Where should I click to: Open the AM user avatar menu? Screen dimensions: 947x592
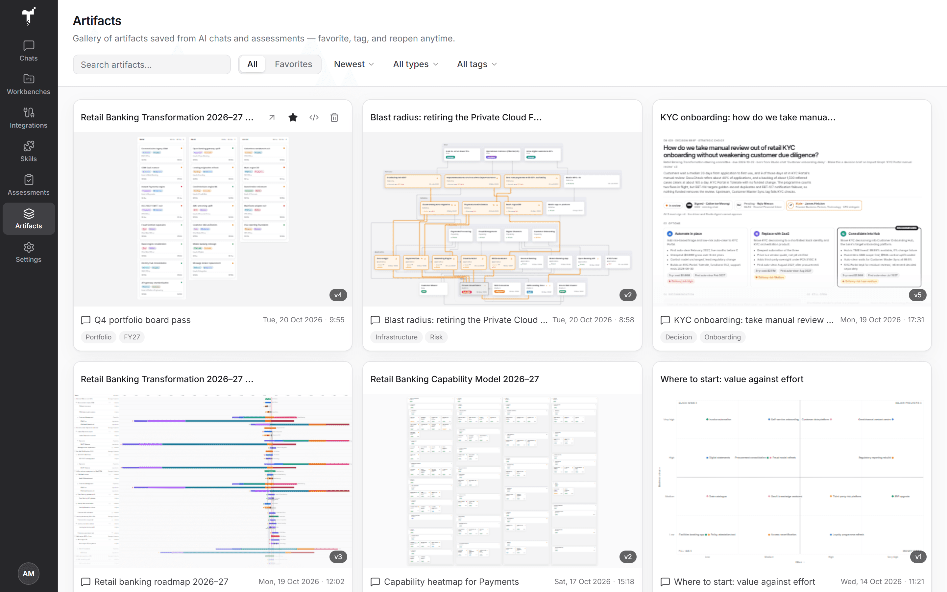click(29, 574)
